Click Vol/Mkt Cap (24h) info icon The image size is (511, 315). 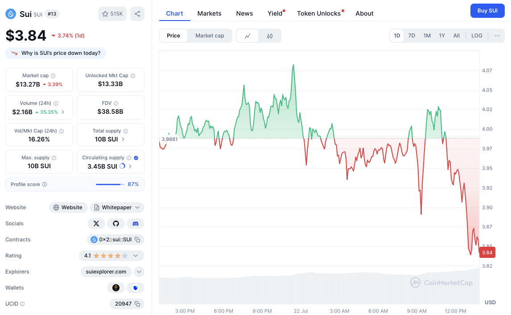point(62,131)
